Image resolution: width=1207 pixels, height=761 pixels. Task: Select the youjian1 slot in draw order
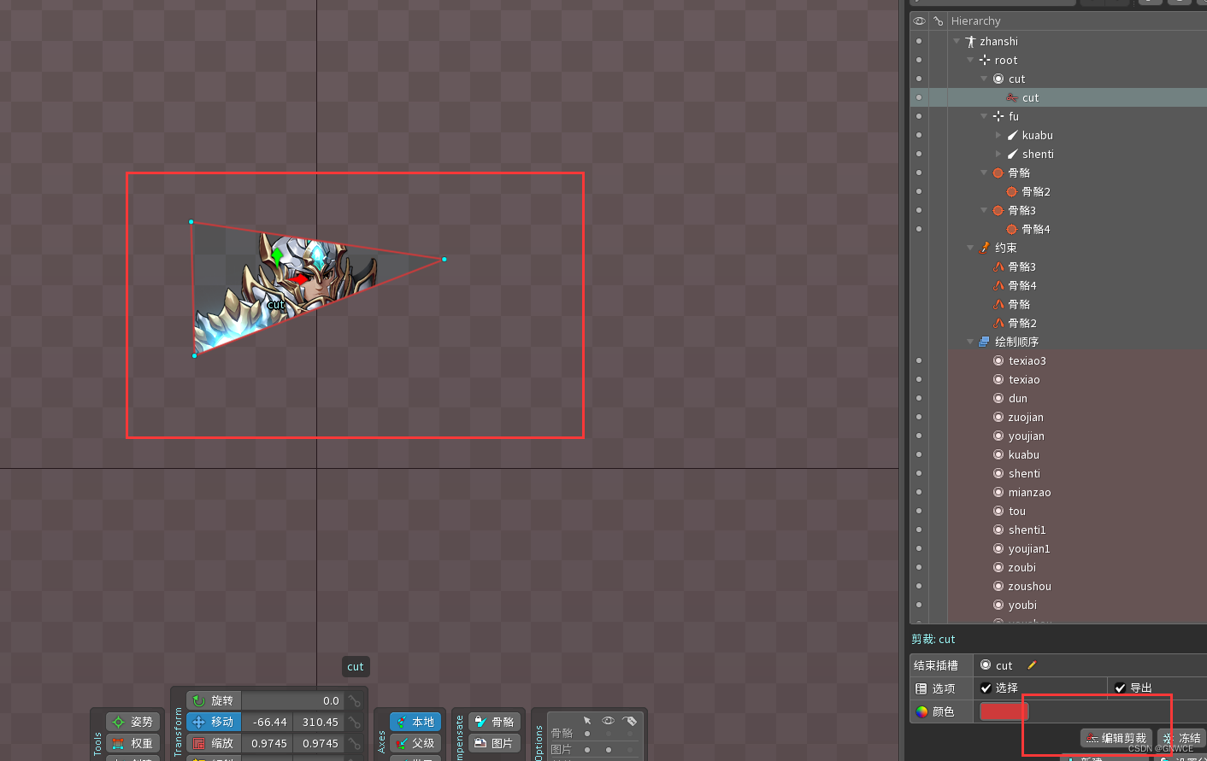point(1028,548)
